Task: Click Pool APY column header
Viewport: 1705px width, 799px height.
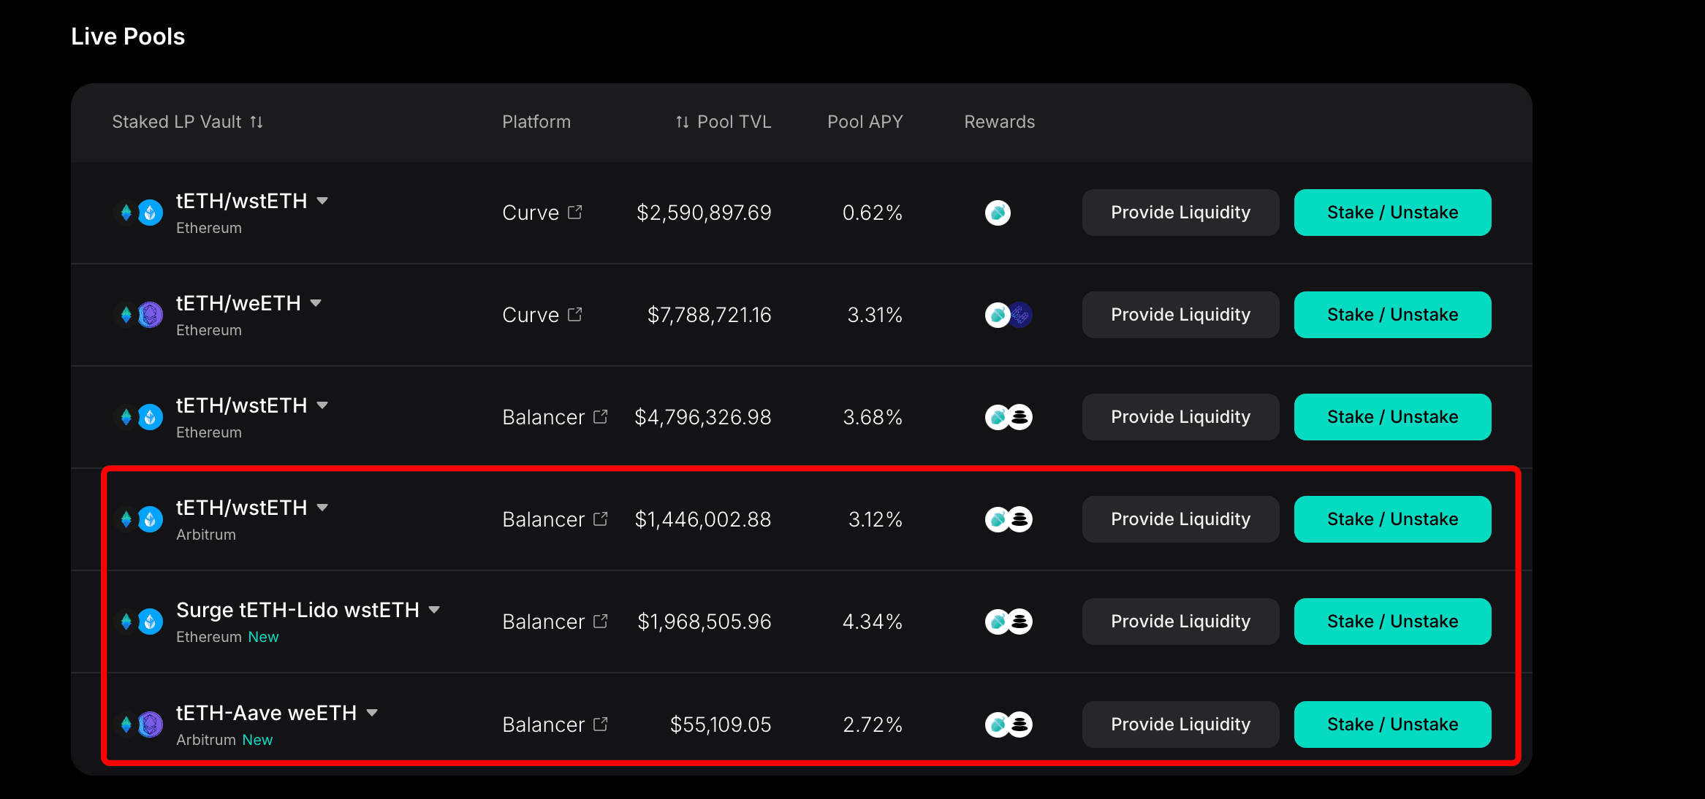Action: [x=865, y=122]
